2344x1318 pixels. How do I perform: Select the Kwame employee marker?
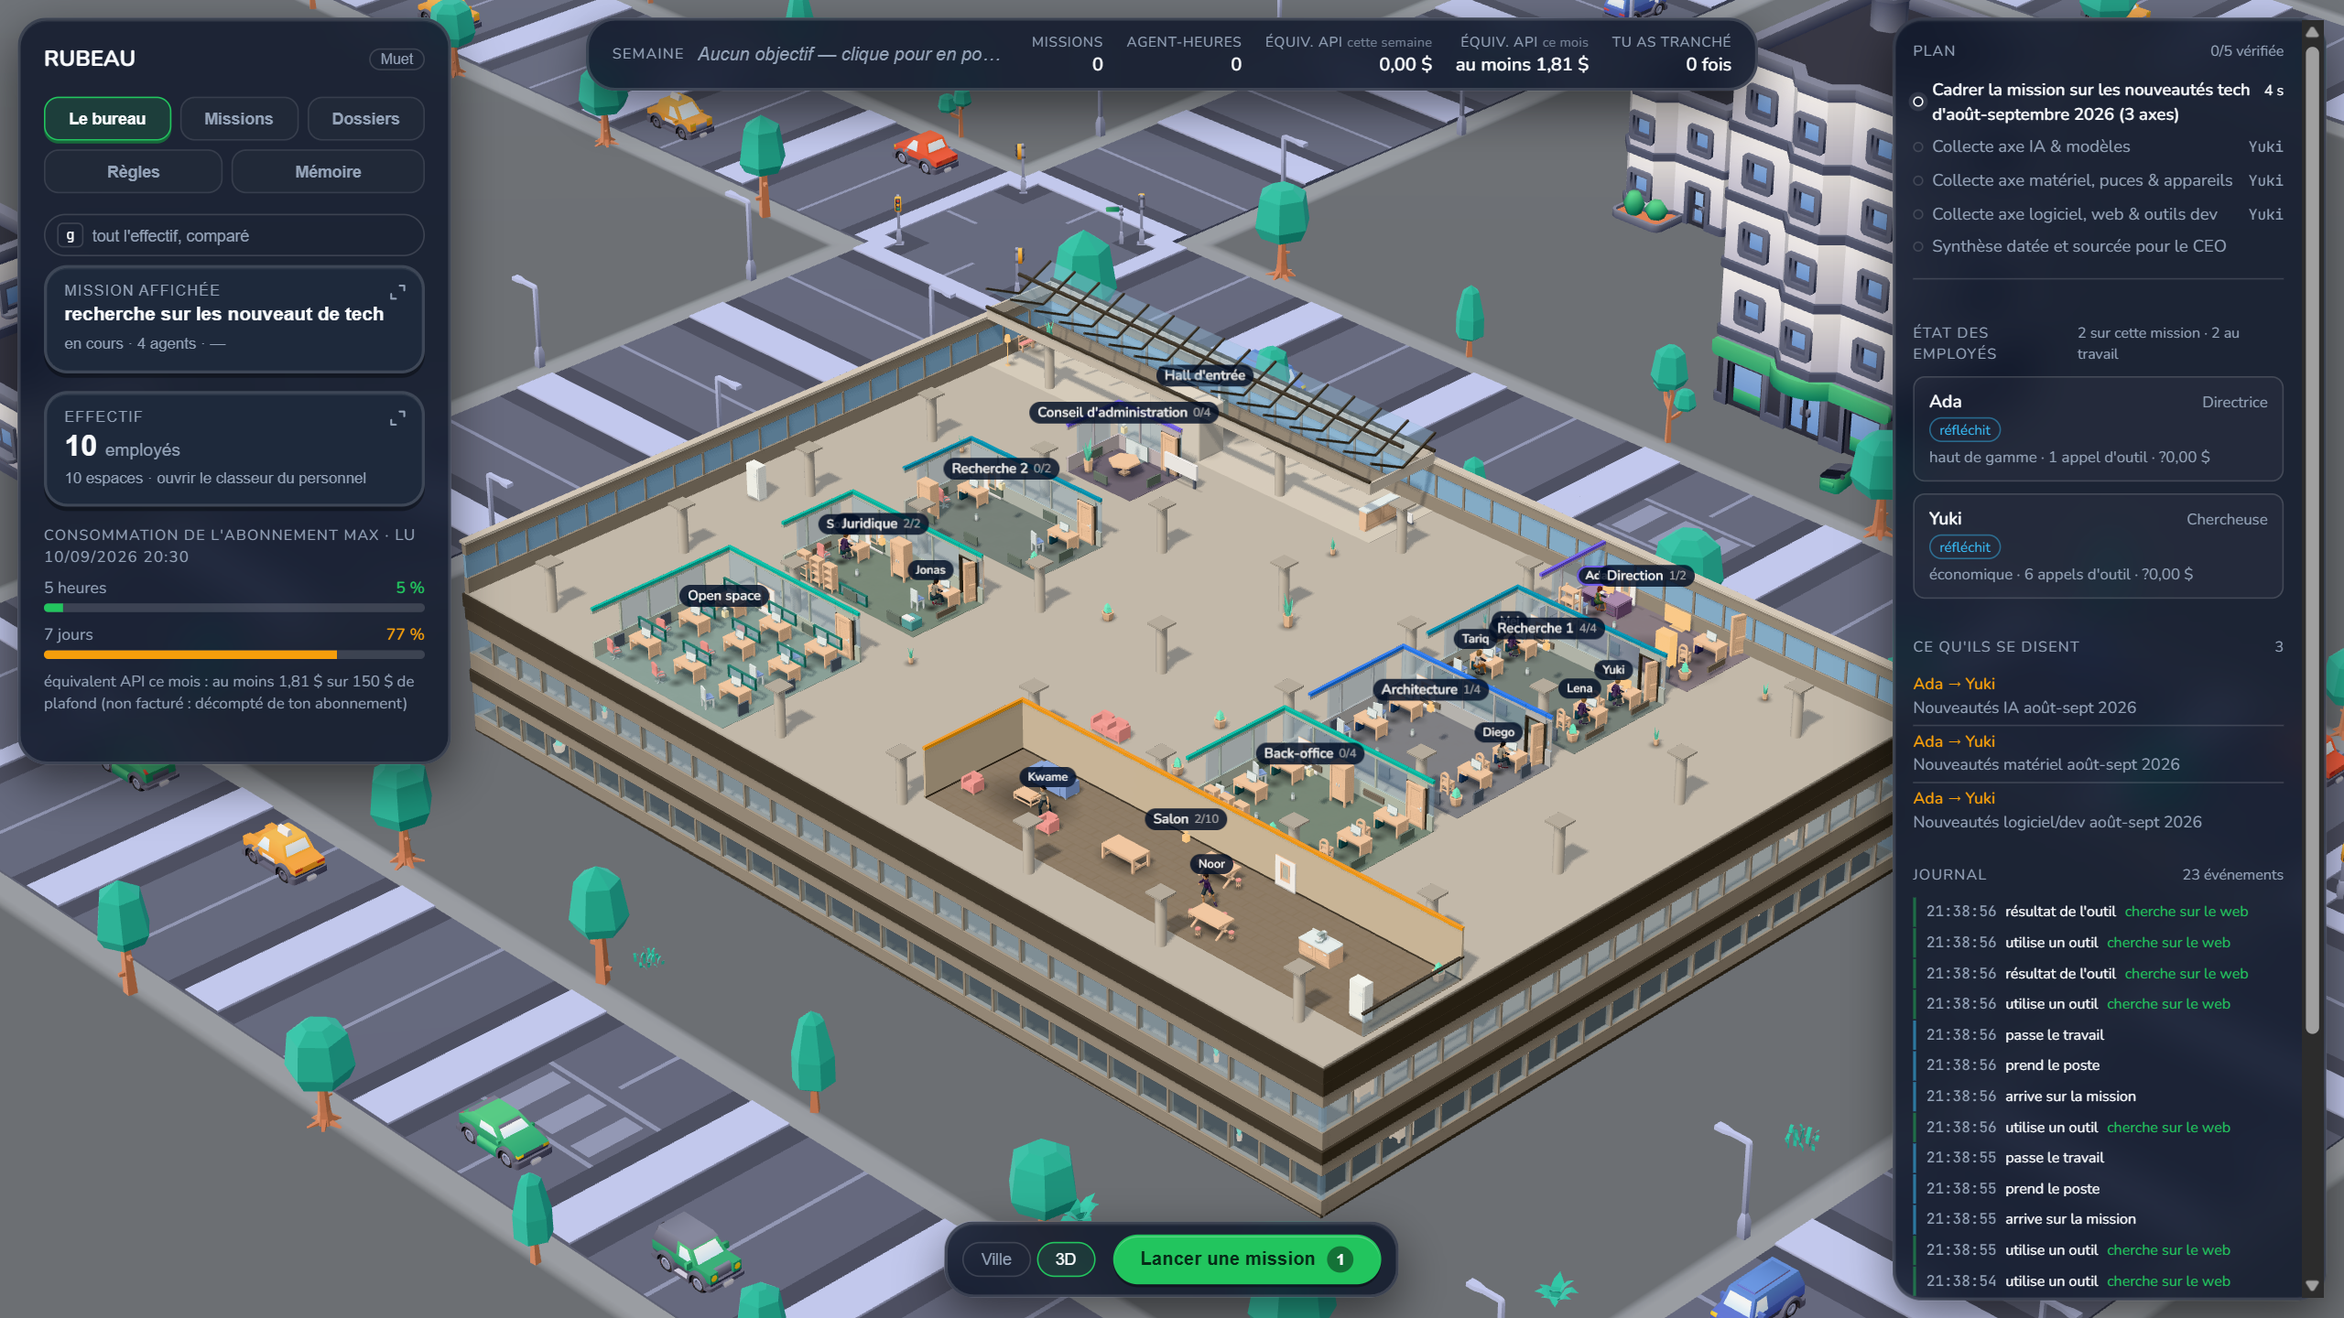(x=1047, y=776)
